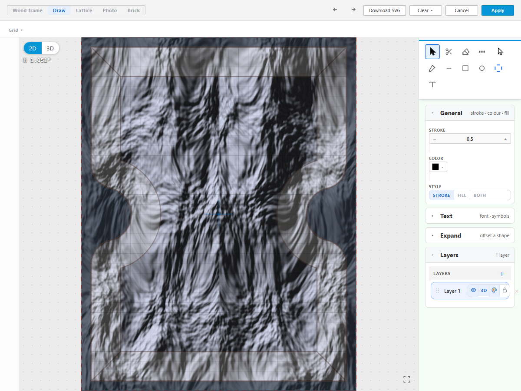
Task: Toggle Layer 1 visibility eye
Action: click(x=474, y=291)
